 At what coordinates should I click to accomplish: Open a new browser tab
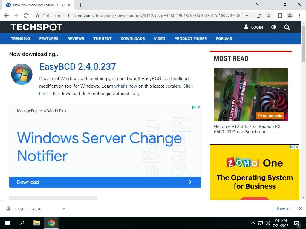(x=81, y=5)
